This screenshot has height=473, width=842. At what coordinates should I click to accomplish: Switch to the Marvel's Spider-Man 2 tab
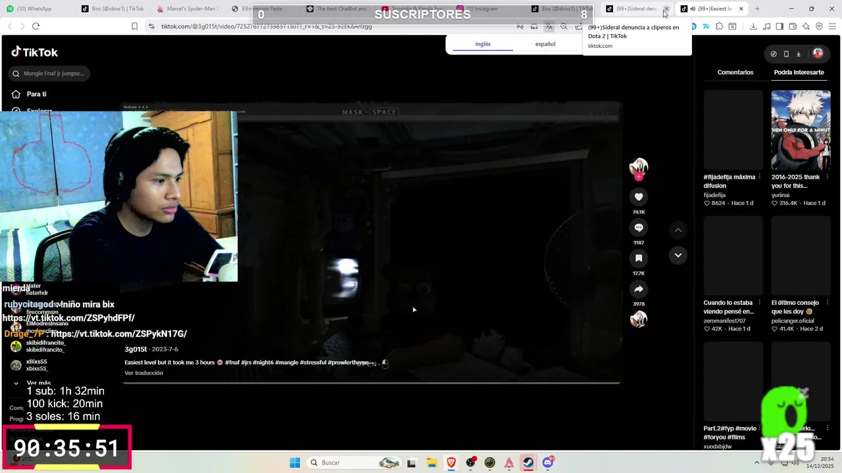tap(189, 9)
